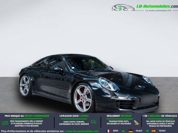This screenshot has width=178, height=133.
Task: Click "Plus d'informations et de véhicules similaires" text
Action: point(33,131)
